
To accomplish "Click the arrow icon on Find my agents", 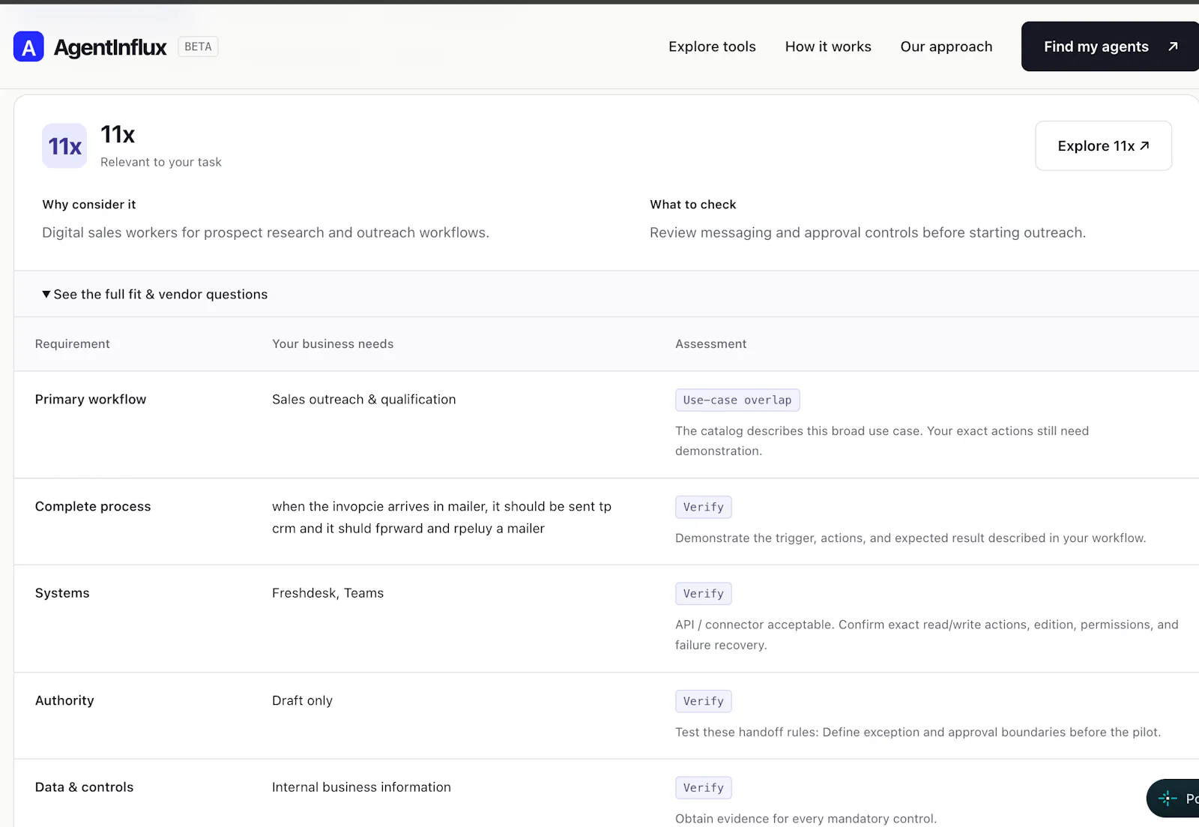I will (1173, 46).
